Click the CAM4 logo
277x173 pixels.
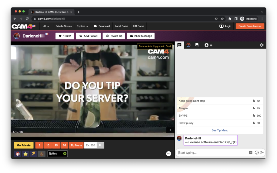(24, 26)
